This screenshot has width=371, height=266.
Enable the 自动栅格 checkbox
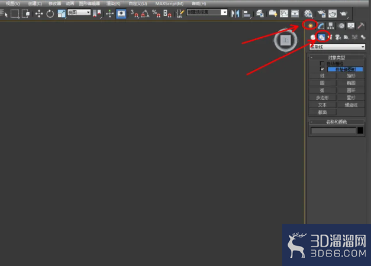coord(322,63)
